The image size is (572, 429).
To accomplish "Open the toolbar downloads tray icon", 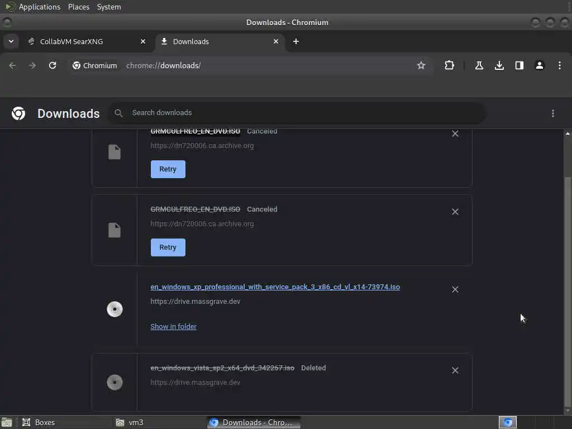I will tap(499, 65).
